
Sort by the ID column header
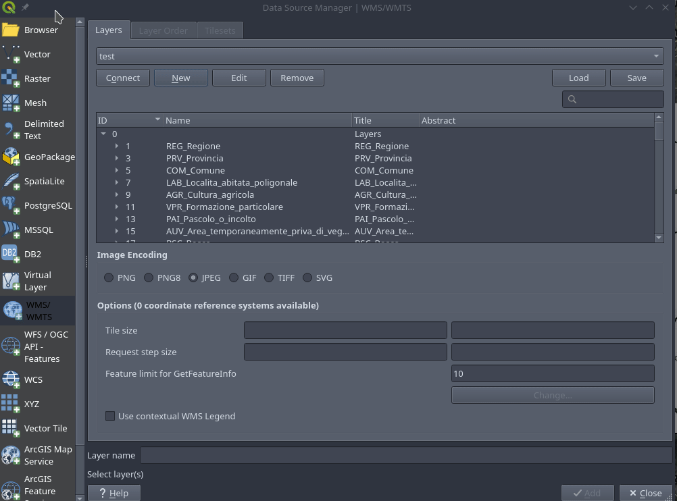[130, 120]
